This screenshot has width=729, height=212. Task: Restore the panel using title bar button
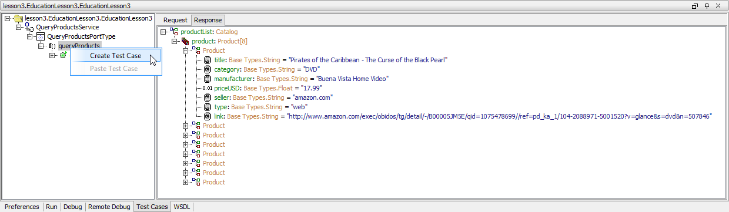[695, 5]
